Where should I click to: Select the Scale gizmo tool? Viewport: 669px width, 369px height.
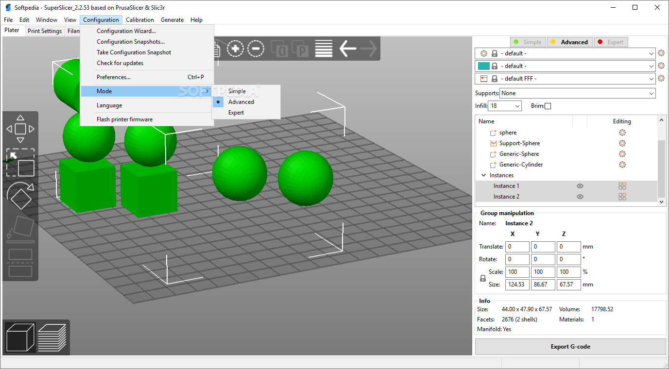click(x=20, y=163)
